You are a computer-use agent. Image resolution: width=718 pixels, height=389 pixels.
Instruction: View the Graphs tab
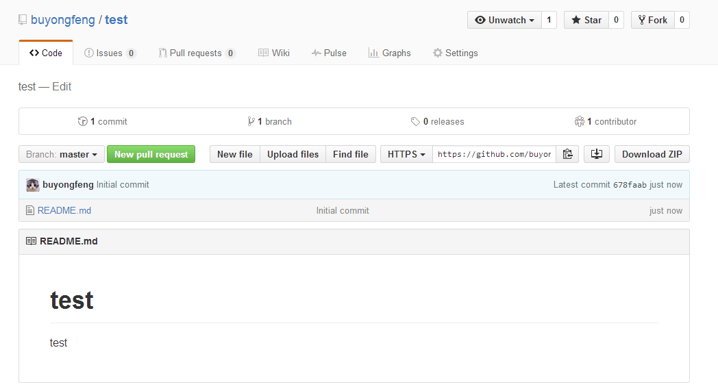pyautogui.click(x=390, y=53)
